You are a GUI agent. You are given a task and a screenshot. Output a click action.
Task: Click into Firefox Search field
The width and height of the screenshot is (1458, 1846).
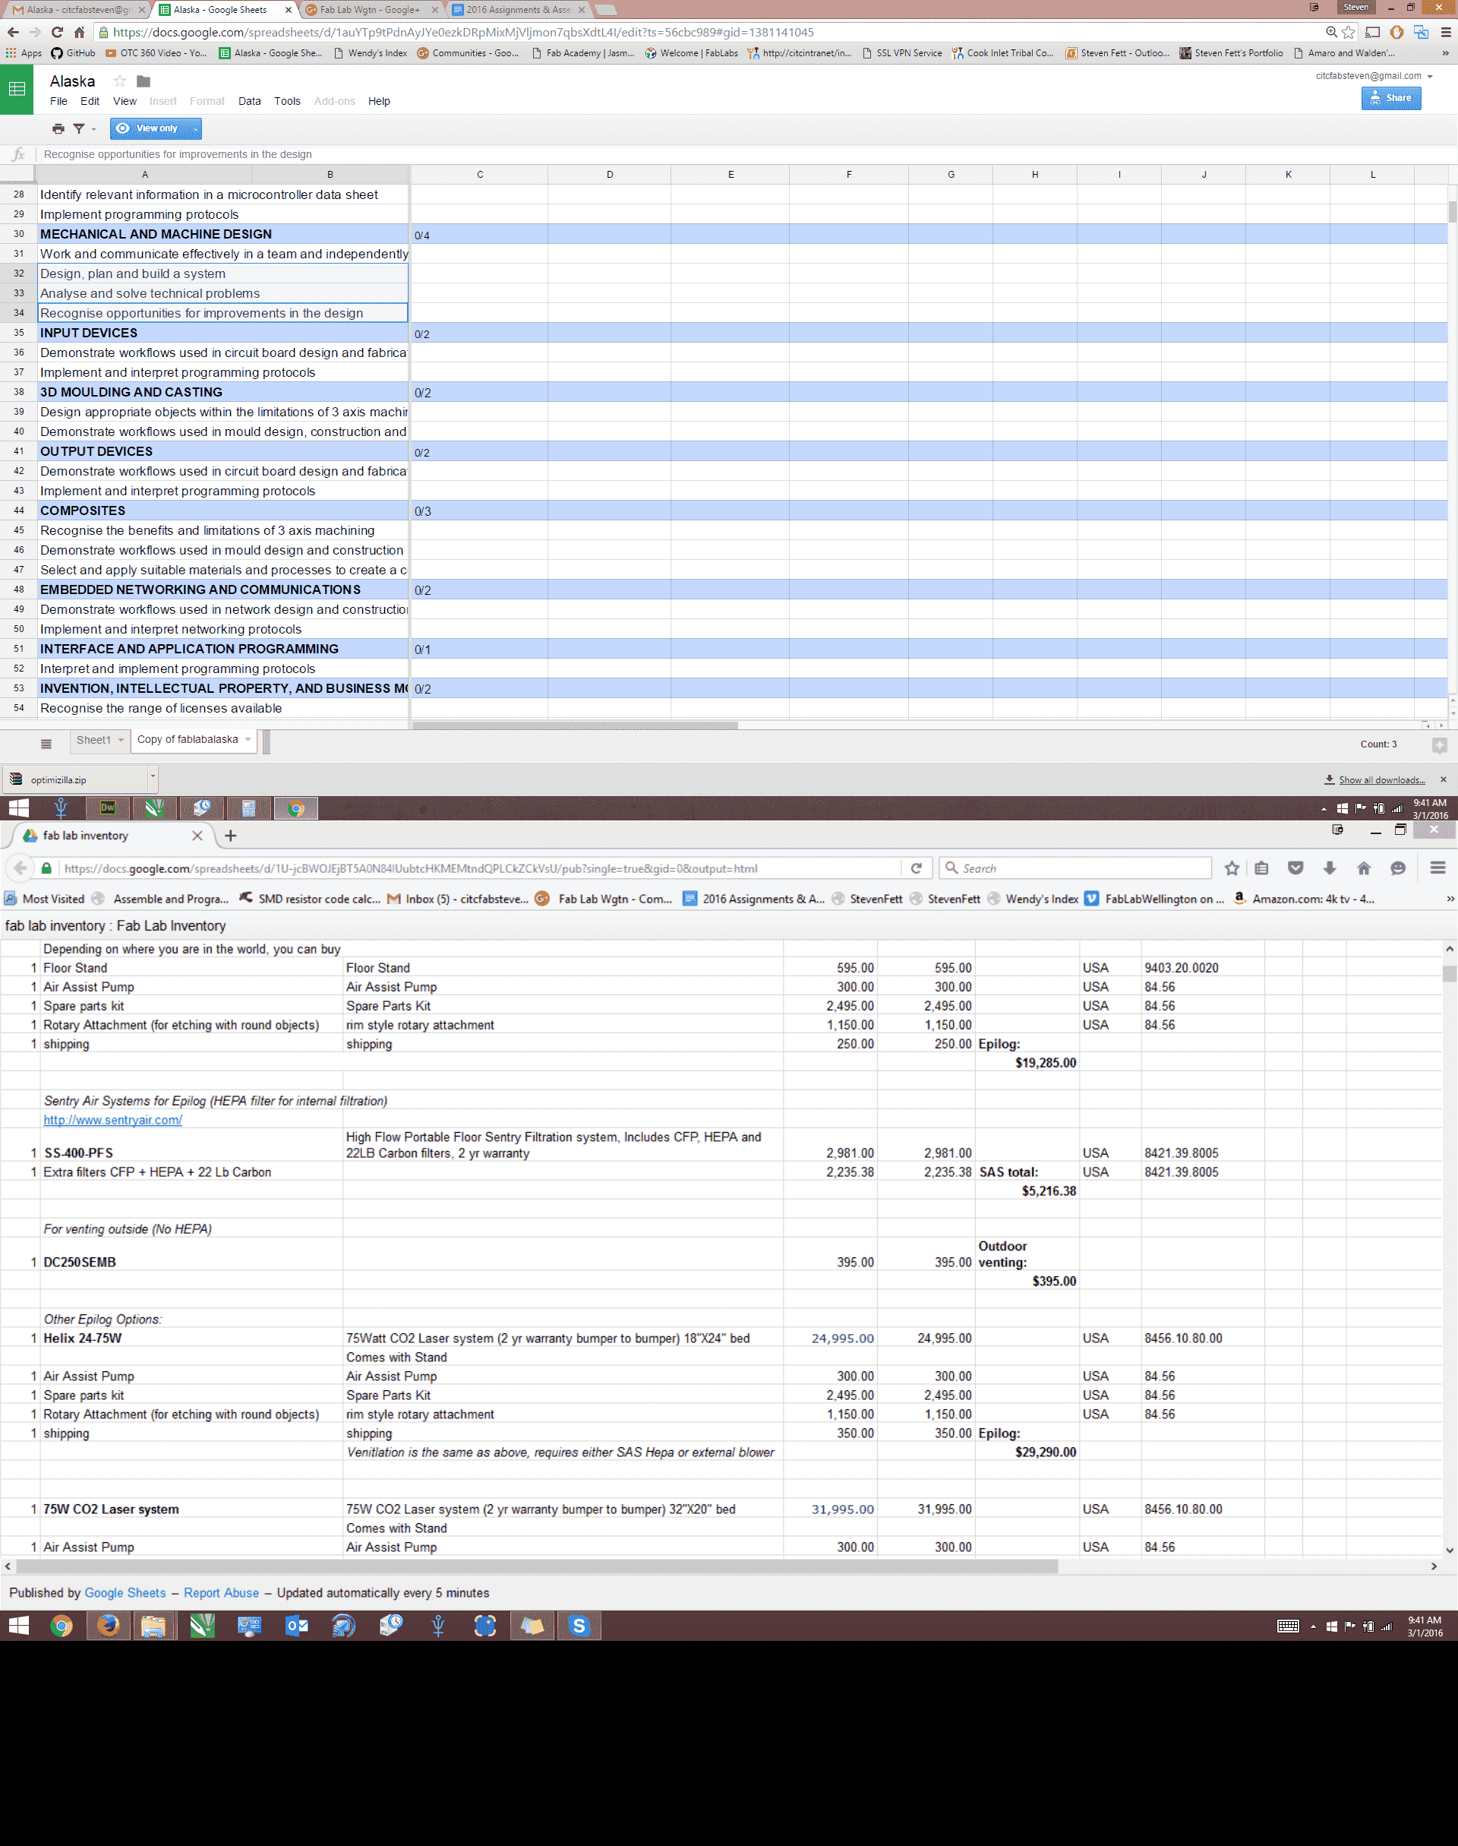(x=1075, y=868)
